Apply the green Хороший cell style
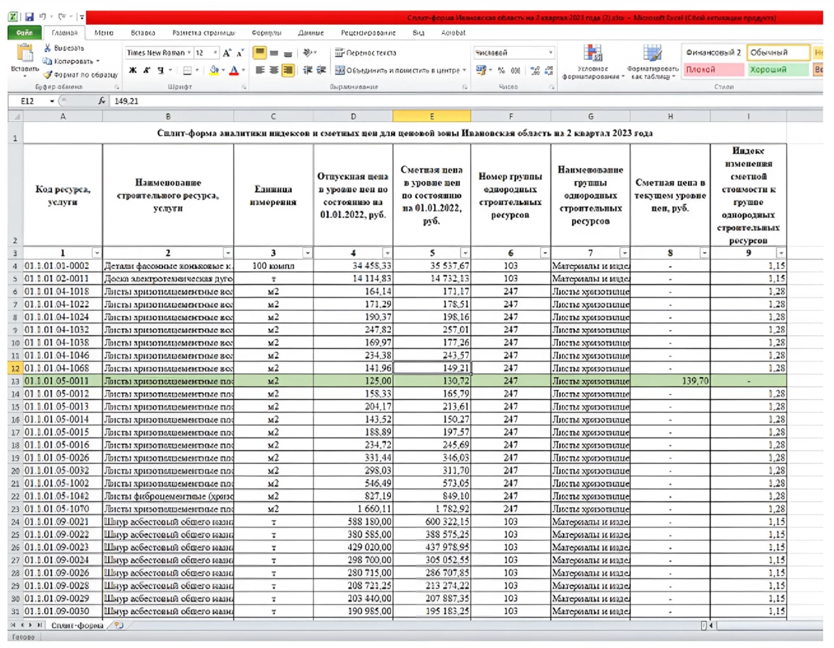The height and width of the screenshot is (648, 834). (778, 69)
